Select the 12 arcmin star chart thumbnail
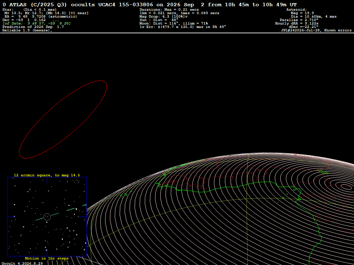 coord(47,217)
